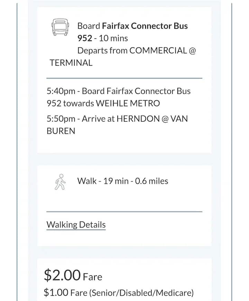
Task: Select the 5:40pm boarding time entry
Action: click(x=61, y=91)
